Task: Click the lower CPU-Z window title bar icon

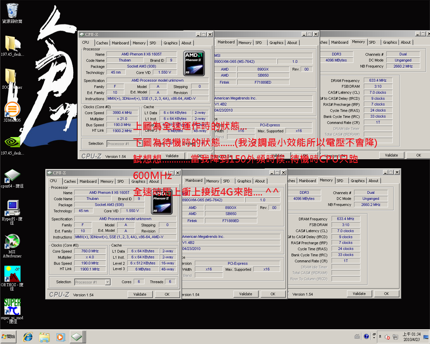Action: tap(49, 173)
